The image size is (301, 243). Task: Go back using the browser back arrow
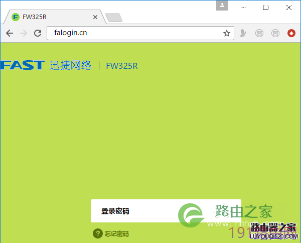coord(10,33)
